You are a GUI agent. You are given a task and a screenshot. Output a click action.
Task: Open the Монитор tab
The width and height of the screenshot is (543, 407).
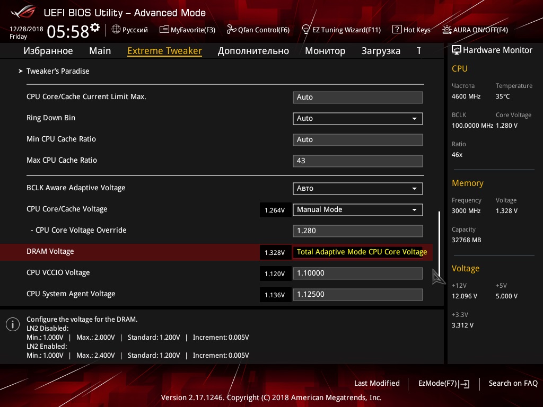[x=325, y=51]
